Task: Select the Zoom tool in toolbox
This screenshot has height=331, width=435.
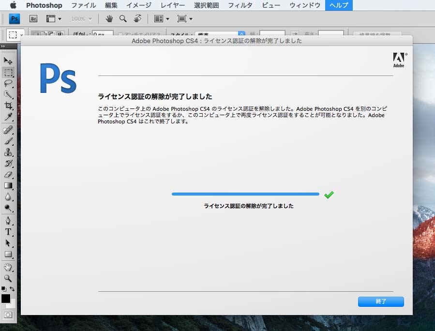Action: point(8,278)
